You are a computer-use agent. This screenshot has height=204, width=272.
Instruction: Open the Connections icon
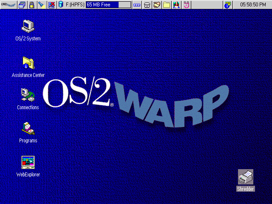coord(28,95)
